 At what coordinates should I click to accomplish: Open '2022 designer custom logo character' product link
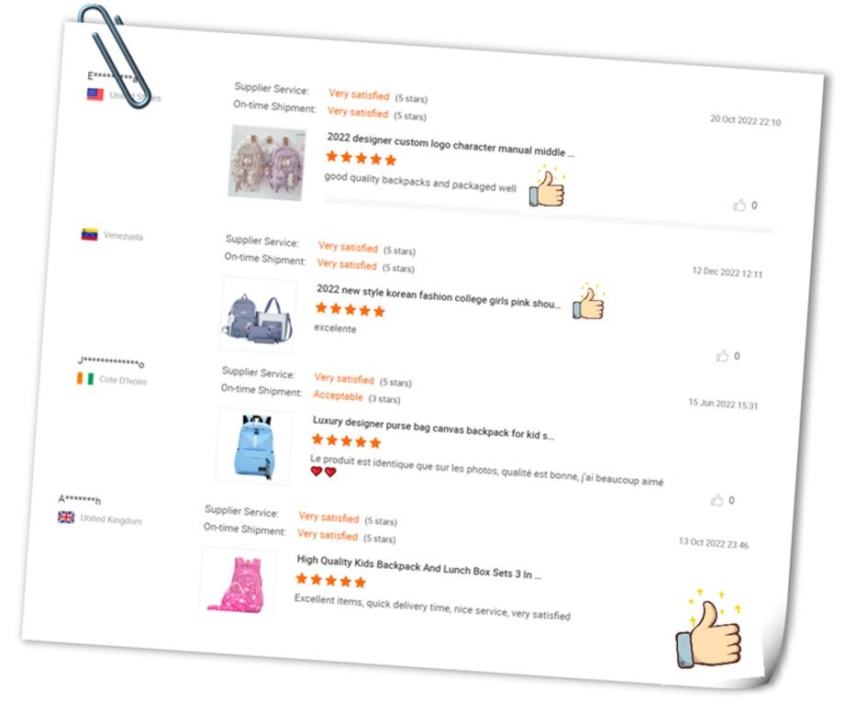click(x=450, y=145)
